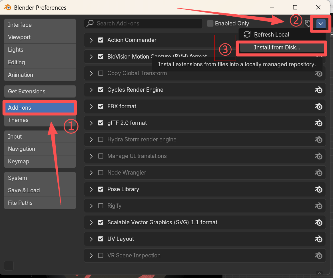Enable the Rigify add-on checkbox
This screenshot has width=333, height=278.
[x=101, y=206]
